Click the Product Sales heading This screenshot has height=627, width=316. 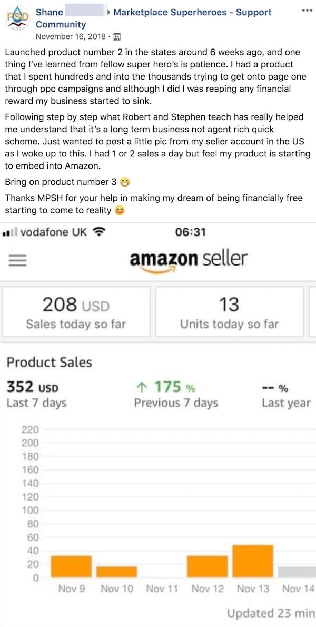[49, 363]
